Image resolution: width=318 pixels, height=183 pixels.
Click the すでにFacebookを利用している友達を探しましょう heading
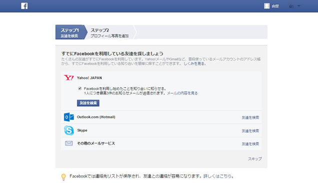point(112,53)
